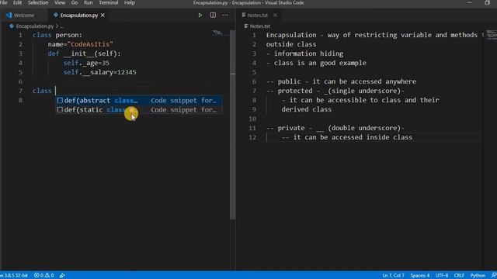Click 'self.__salary=12345' on line 5
This screenshot has height=279, width=497.
[x=99, y=72]
